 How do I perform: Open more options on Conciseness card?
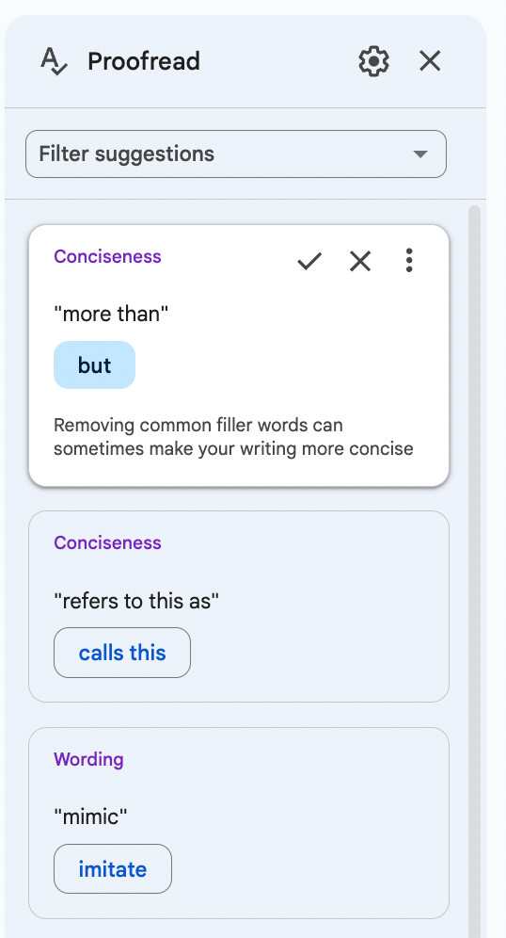[409, 260]
